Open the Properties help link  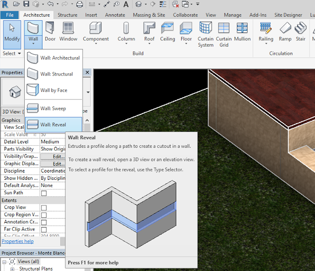(x=18, y=241)
